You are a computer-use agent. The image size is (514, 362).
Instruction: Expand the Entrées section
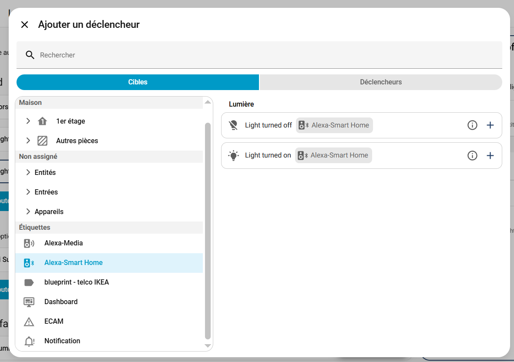click(x=28, y=192)
